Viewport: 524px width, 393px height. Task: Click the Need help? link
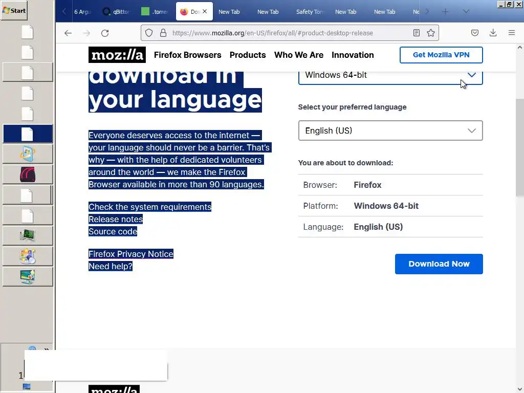point(111,266)
